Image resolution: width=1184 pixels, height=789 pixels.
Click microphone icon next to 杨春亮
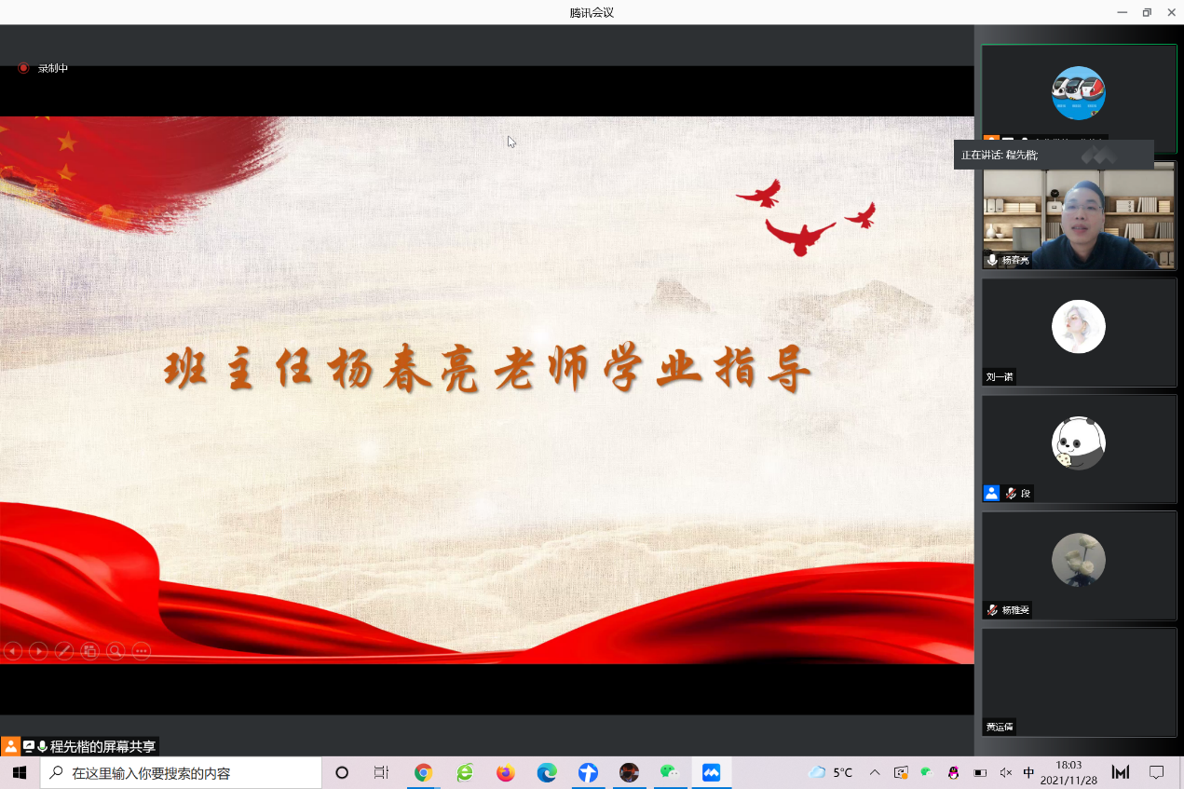click(993, 260)
